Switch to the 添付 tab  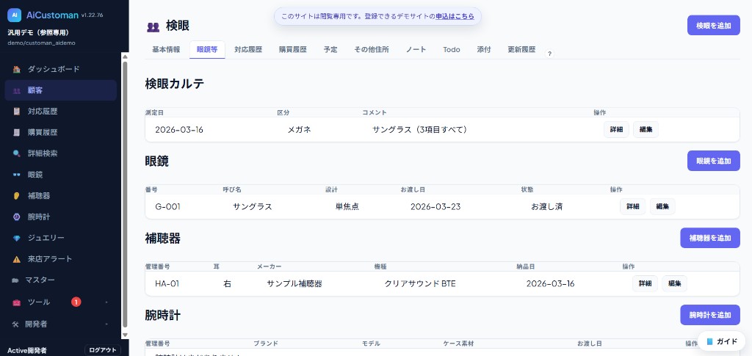(484, 49)
